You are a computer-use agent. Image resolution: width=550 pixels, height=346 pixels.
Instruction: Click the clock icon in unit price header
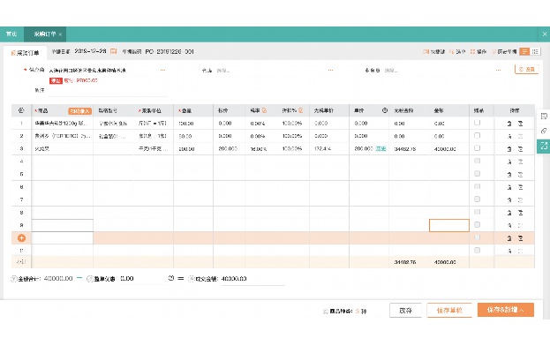385,110
